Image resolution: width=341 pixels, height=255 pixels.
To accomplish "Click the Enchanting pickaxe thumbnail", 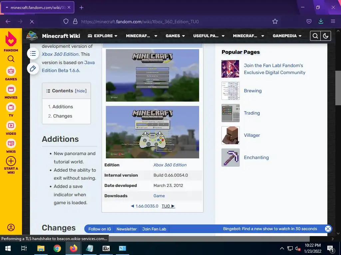I will [x=230, y=158].
